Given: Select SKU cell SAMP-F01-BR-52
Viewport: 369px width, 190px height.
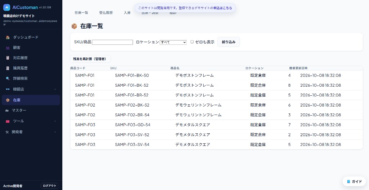Looking at the screenshot, I should click(132, 95).
